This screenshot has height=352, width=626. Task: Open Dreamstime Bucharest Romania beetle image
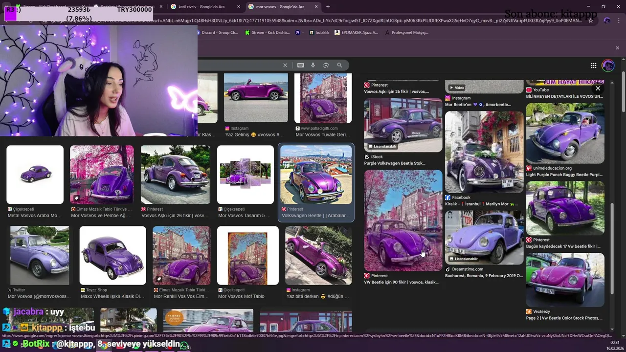point(484,238)
